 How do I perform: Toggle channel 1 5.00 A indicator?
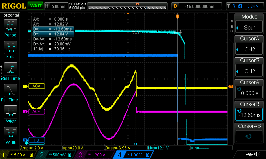[x=18, y=155]
